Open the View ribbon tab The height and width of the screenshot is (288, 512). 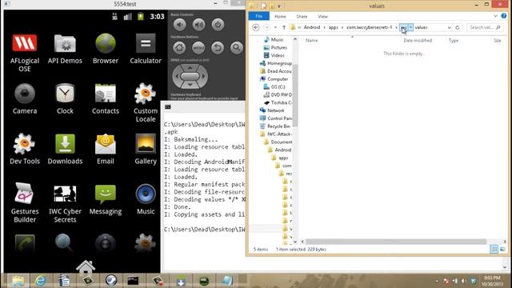click(x=322, y=16)
